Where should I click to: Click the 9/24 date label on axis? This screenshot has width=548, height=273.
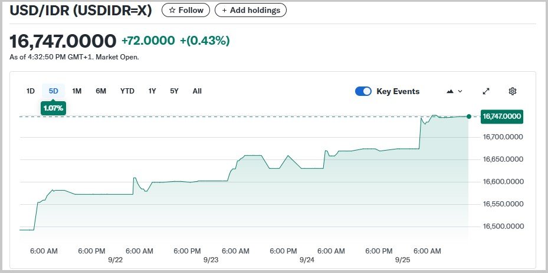click(x=307, y=259)
